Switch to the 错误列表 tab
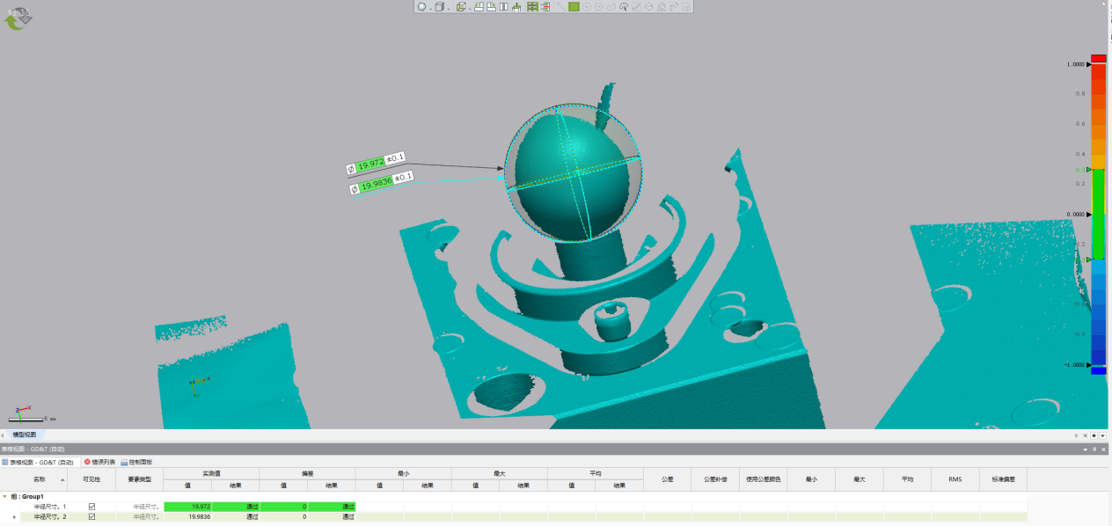1112x526 pixels. (99, 461)
